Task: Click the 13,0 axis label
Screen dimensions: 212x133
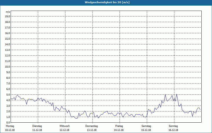Action: [7, 50]
